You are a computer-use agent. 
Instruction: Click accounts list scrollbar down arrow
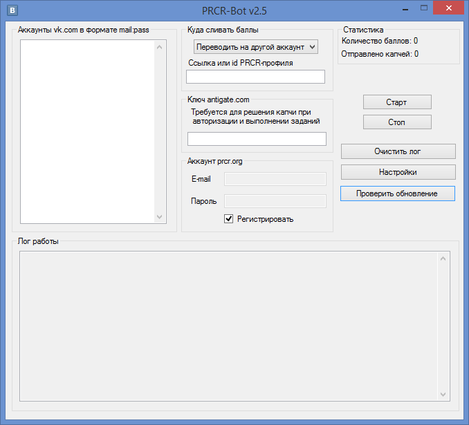coord(159,217)
